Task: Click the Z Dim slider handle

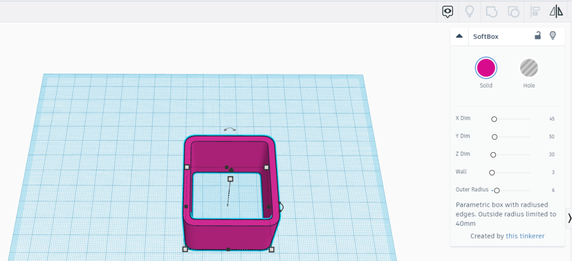Action: (x=493, y=154)
